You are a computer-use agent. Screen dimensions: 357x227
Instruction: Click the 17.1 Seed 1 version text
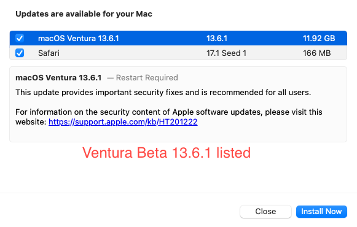pos(226,53)
